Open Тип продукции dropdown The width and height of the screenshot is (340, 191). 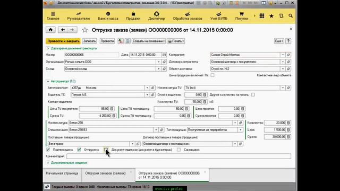pyautogui.click(x=241, y=129)
